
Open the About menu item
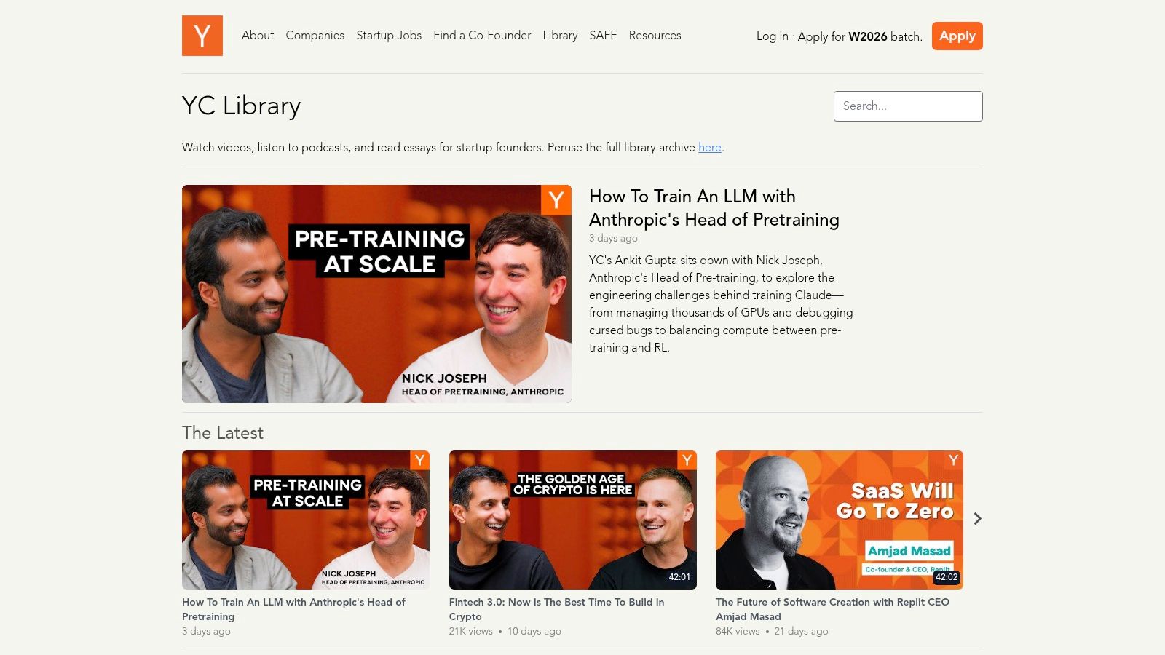pyautogui.click(x=258, y=35)
